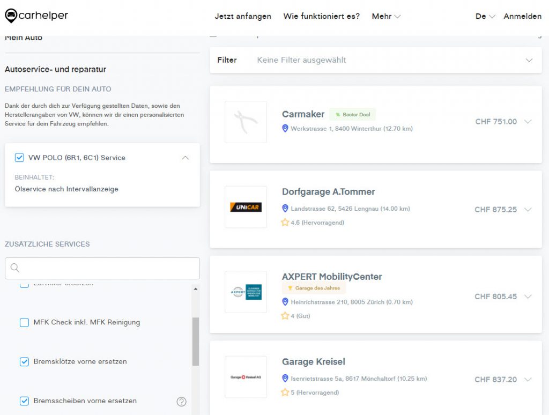
Task: Click the Carmaker pliers logo thumbnail
Action: coord(246,122)
